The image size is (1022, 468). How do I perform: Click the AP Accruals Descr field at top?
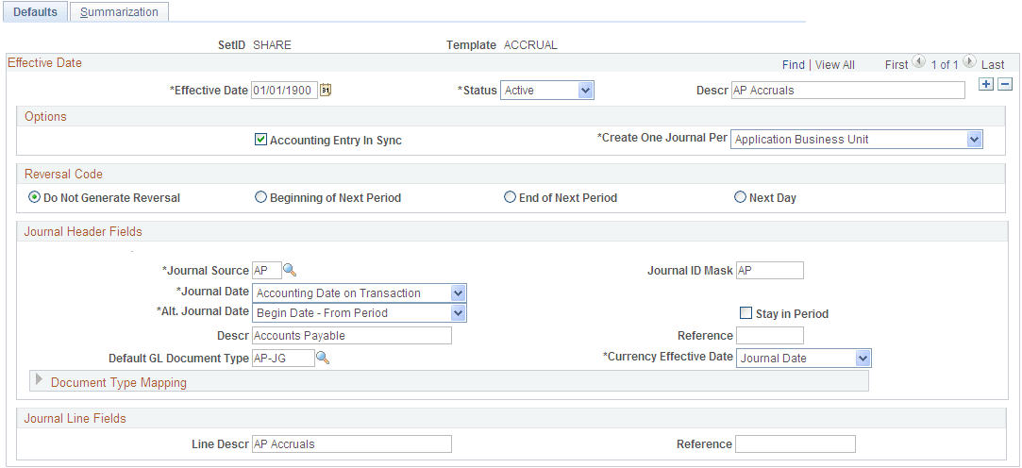(847, 91)
